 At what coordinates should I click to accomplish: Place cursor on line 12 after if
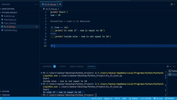click(x=54, y=46)
